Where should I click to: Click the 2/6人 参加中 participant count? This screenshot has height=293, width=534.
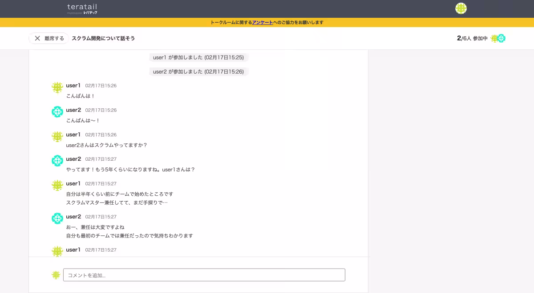coord(472,38)
